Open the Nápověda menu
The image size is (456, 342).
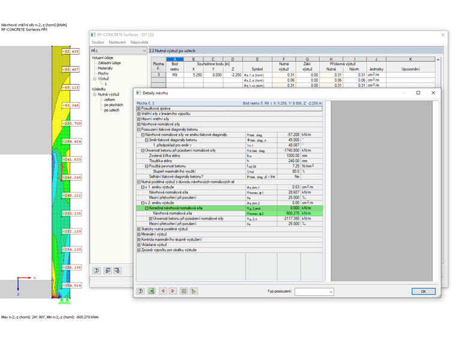(x=139, y=42)
